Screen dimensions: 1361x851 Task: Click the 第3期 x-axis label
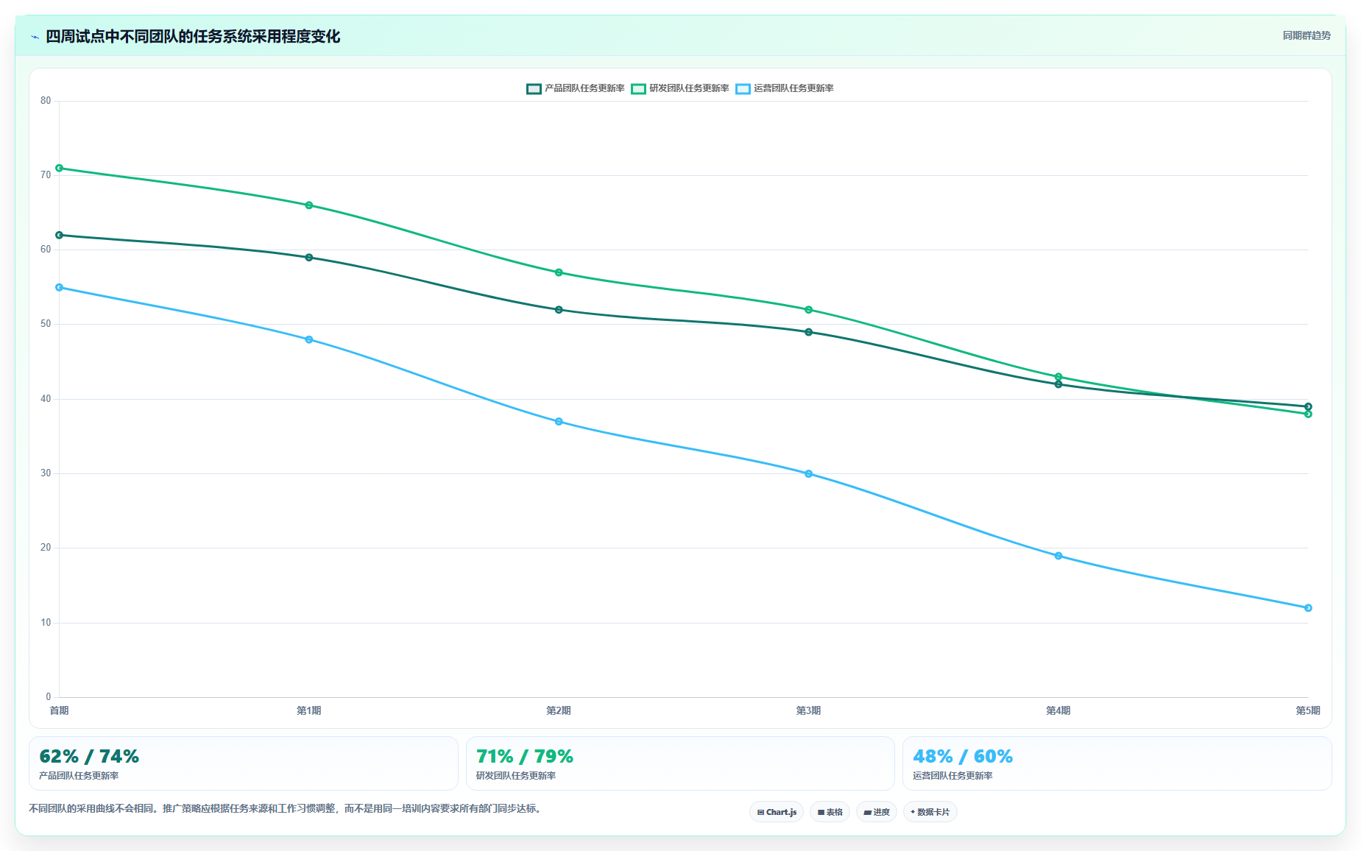point(808,710)
